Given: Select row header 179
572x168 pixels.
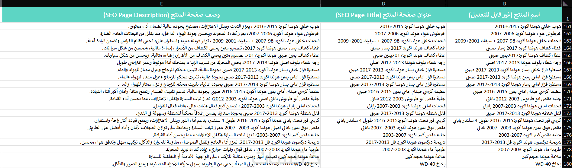Looking at the screenshot, I should click(567, 157).
